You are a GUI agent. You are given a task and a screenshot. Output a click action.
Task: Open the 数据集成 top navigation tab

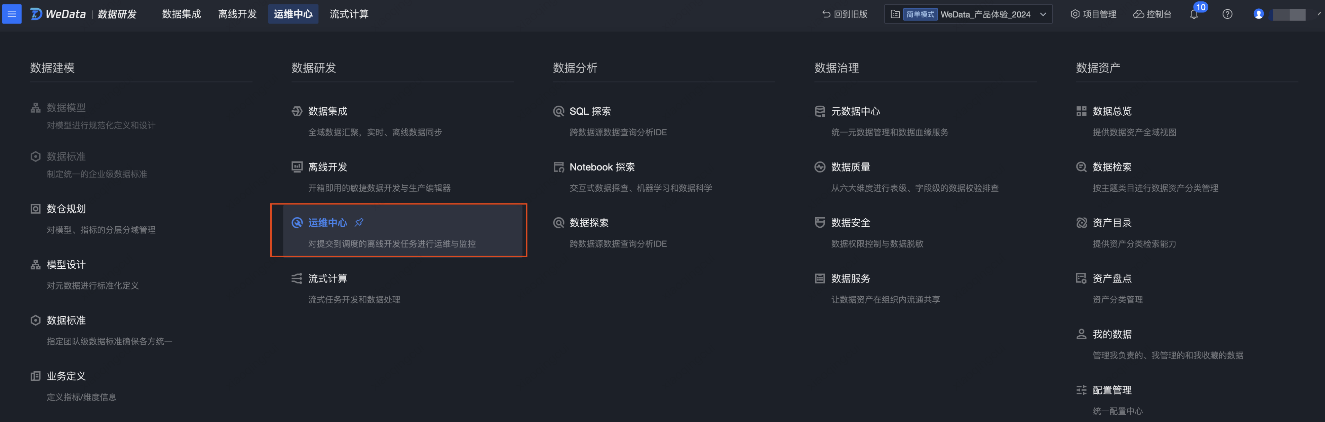[x=181, y=15]
